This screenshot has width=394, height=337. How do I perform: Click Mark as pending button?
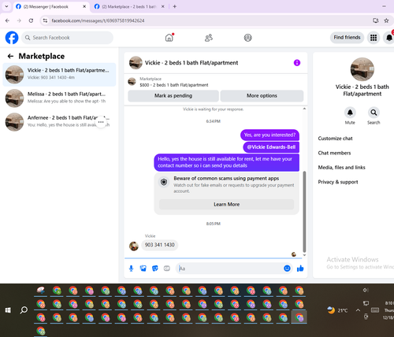click(x=173, y=95)
